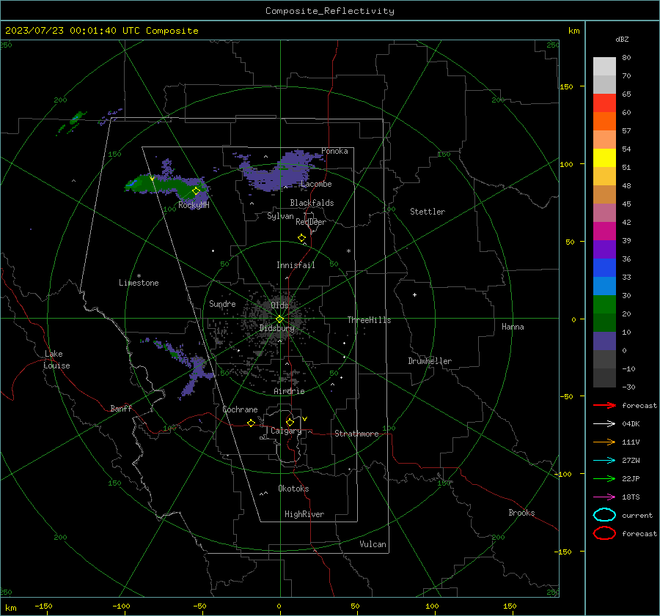Click the HighRiver town label

[304, 514]
